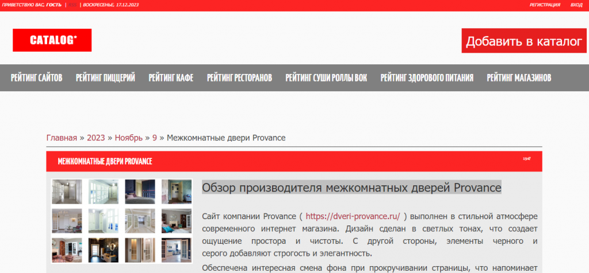The width and height of the screenshot is (589, 273).
Task: Open "Рейтинг ресторанов" section
Action: pyautogui.click(x=239, y=77)
